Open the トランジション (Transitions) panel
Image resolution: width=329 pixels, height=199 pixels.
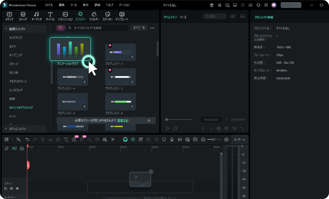click(65, 16)
